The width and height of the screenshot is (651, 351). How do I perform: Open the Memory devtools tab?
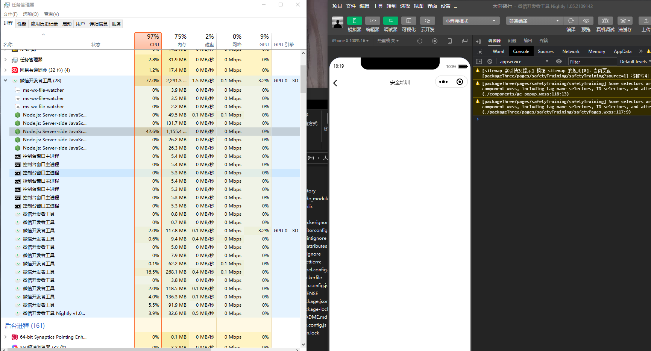(596, 51)
